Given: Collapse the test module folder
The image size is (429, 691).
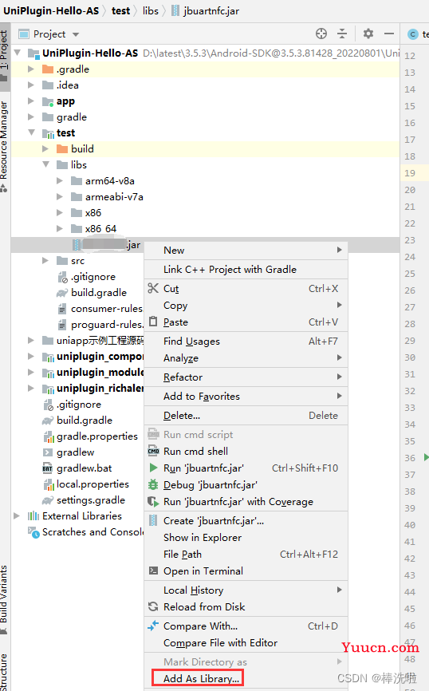Looking at the screenshot, I should tap(32, 132).
